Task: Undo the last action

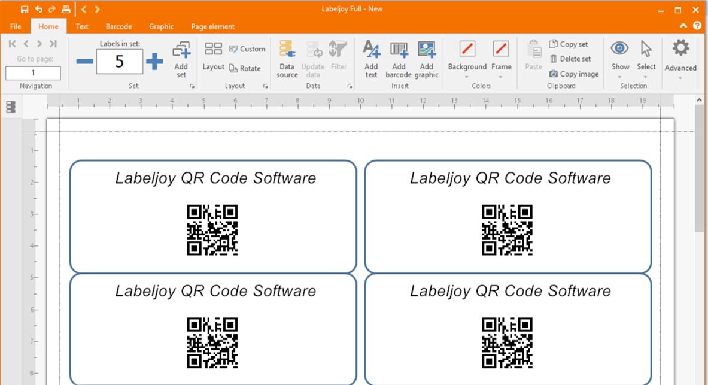Action: [x=38, y=9]
